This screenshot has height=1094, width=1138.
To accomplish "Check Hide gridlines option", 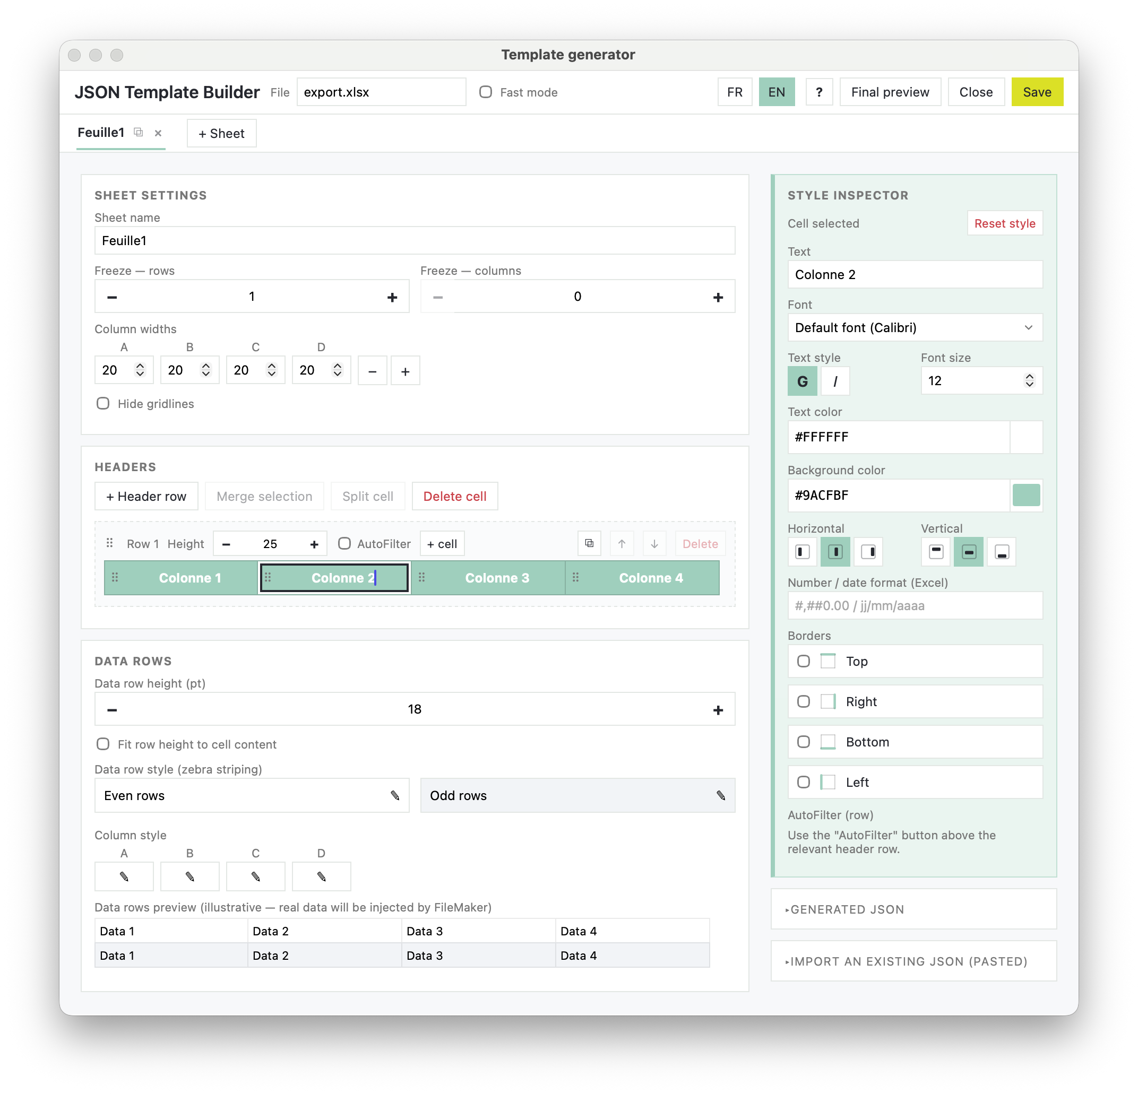I will 103,403.
